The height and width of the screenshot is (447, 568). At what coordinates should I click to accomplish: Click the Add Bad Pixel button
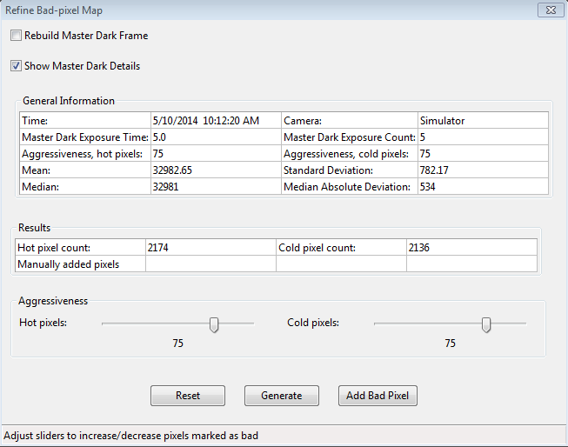(378, 396)
